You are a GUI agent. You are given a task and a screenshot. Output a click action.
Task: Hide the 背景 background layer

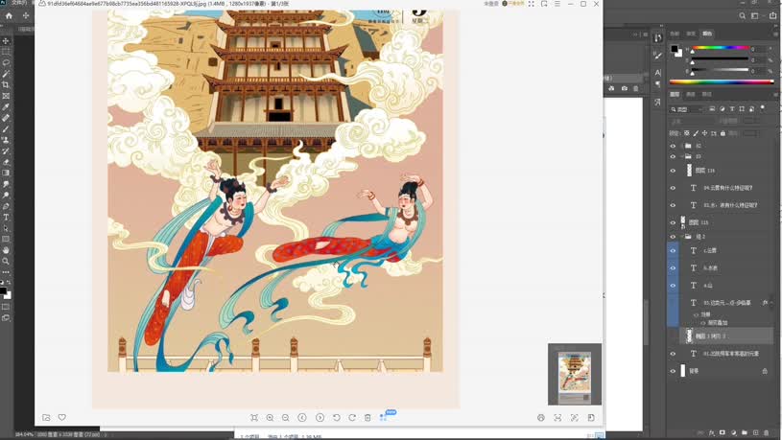pos(673,371)
